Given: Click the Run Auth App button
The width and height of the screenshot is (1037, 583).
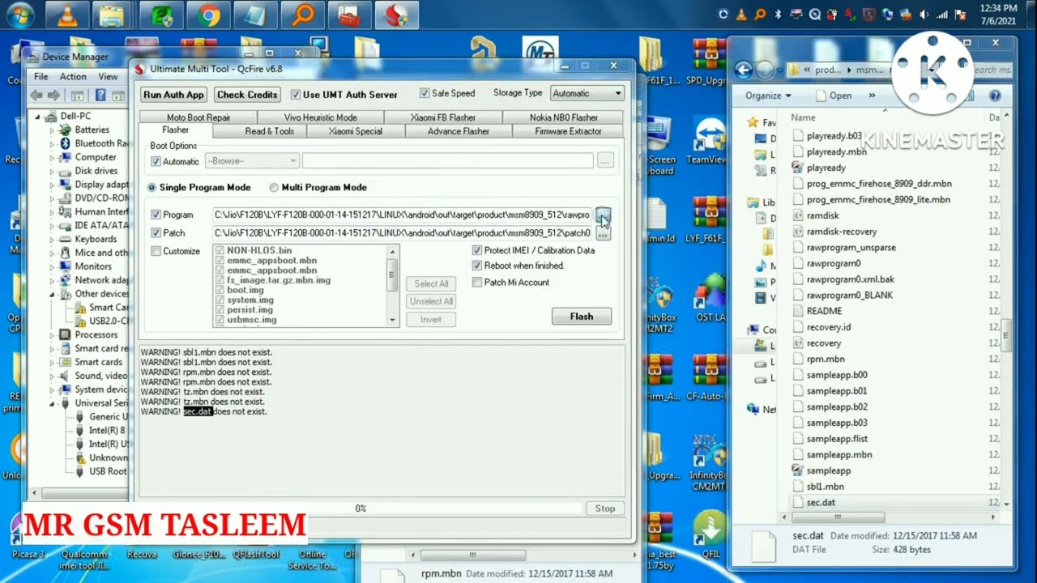Looking at the screenshot, I should pos(173,95).
